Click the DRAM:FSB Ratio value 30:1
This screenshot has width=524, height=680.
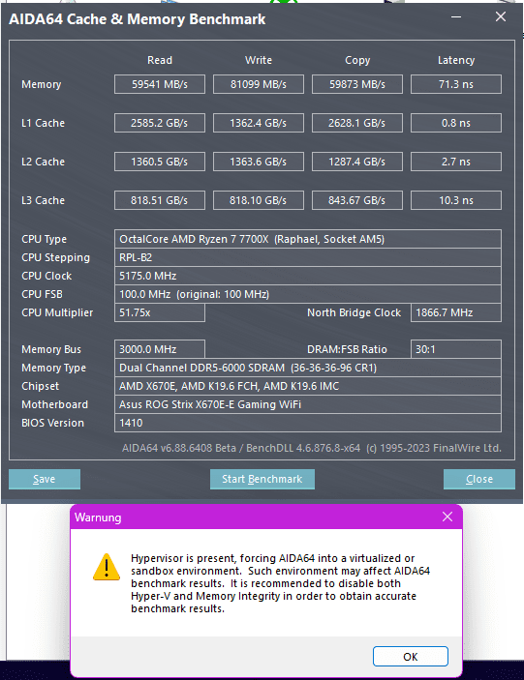click(456, 349)
